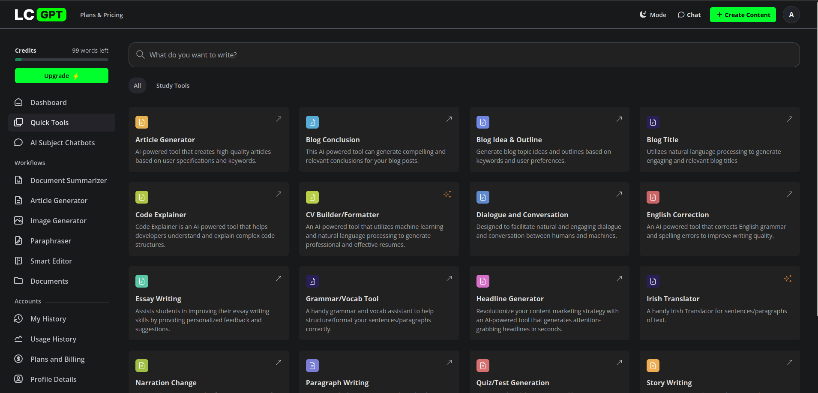The image size is (818, 393).
Task: Open the Irish Translator tool title
Action: (x=673, y=299)
